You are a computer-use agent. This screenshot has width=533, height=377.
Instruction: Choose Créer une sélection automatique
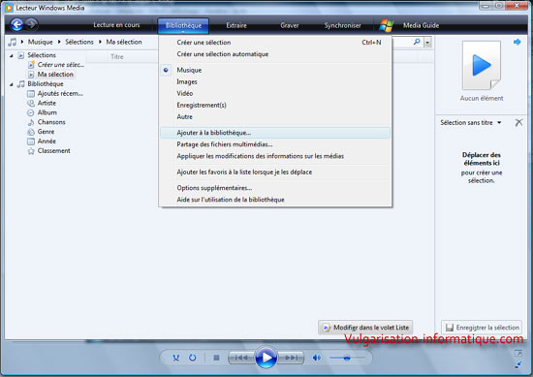pos(275,54)
